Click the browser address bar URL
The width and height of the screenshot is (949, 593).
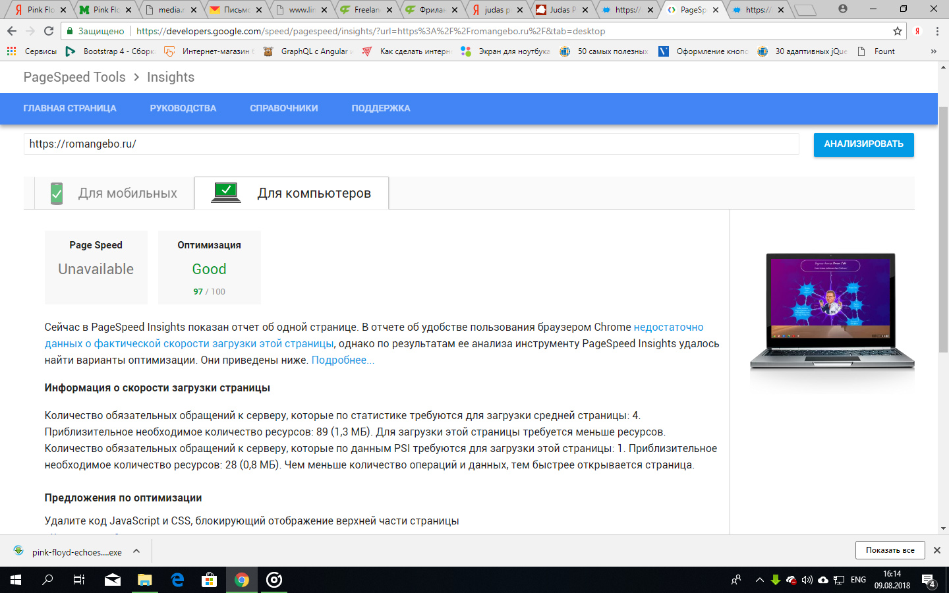pos(370,31)
